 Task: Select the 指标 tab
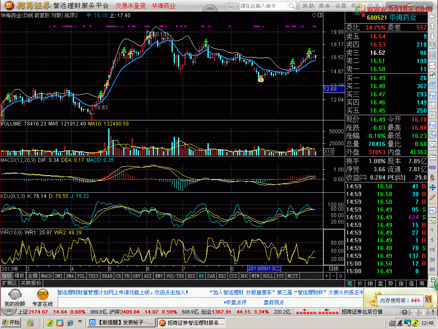coord(6,276)
